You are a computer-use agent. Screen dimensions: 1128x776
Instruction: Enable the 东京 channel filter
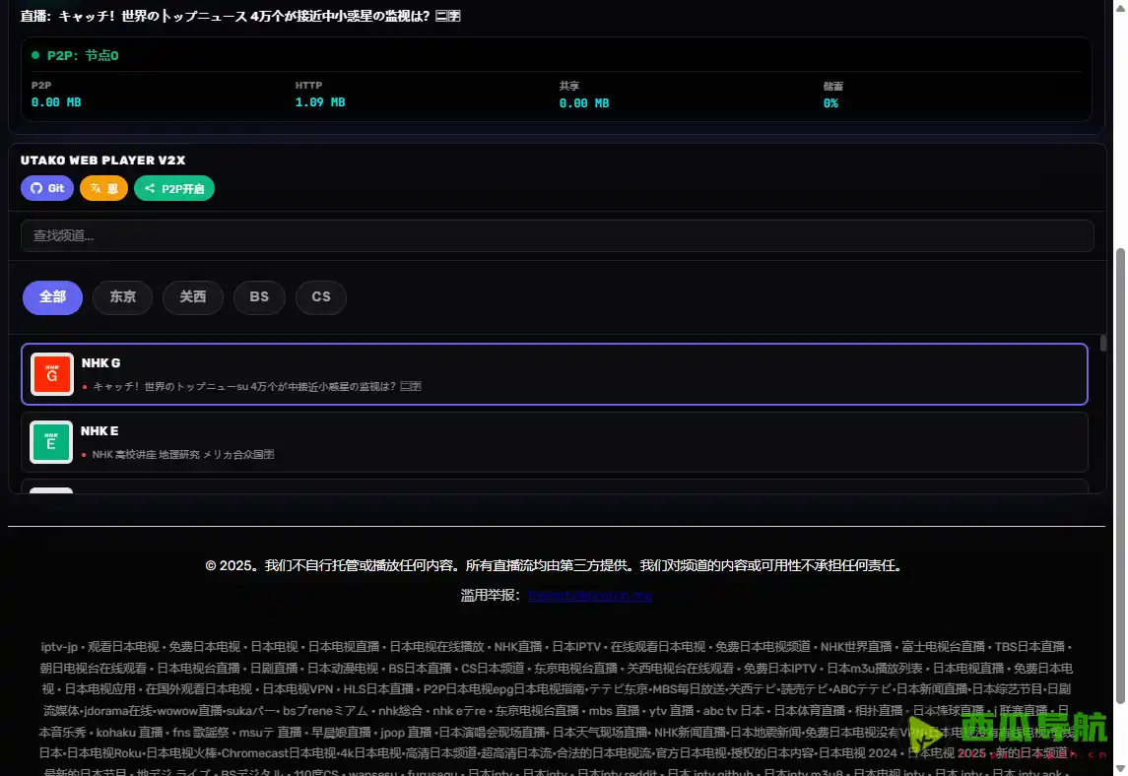click(122, 296)
